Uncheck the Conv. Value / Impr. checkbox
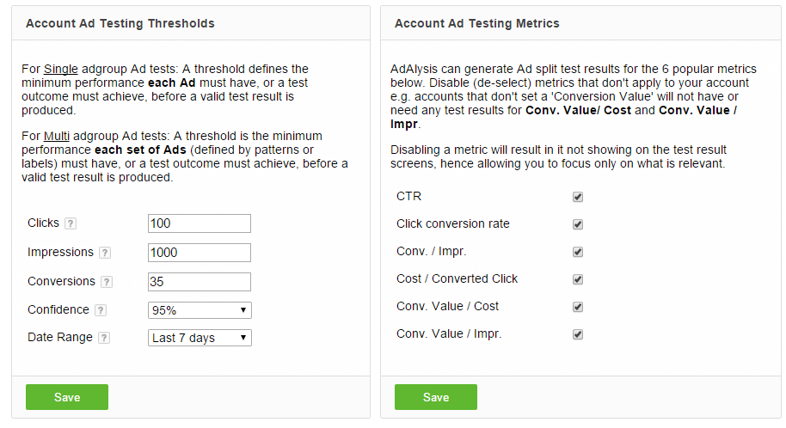This screenshot has width=786, height=428. tap(578, 334)
